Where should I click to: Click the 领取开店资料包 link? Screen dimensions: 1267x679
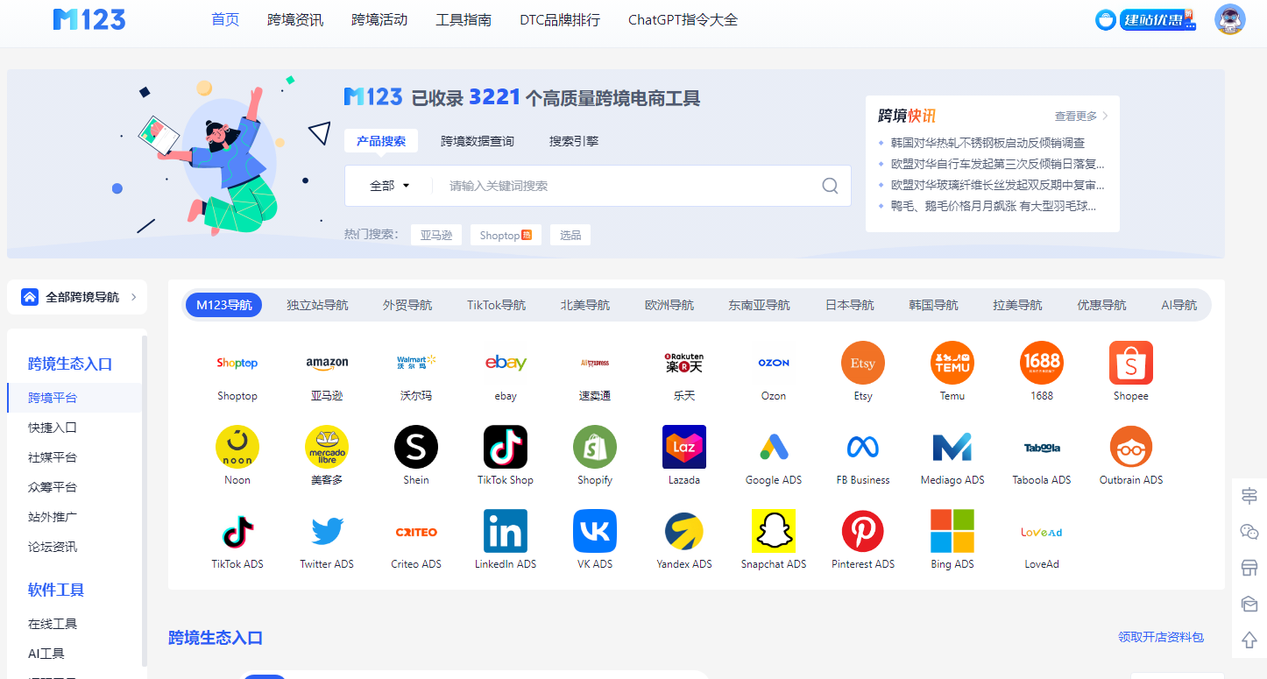click(x=1160, y=637)
